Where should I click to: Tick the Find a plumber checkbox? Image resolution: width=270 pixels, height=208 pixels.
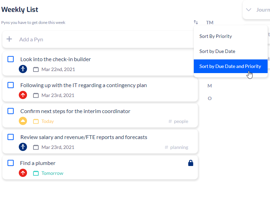11,163
